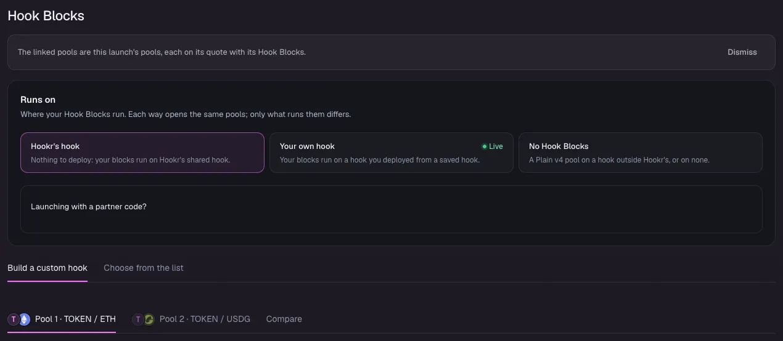Click the Hook Blocks page heading
783x341 pixels.
(46, 16)
